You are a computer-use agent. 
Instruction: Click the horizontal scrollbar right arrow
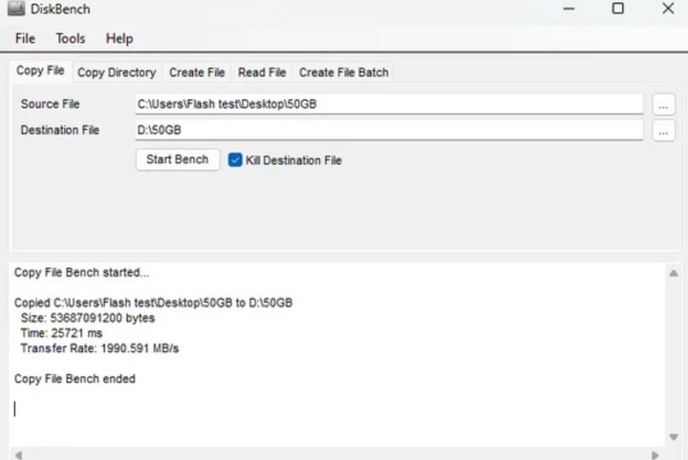pyautogui.click(x=655, y=455)
